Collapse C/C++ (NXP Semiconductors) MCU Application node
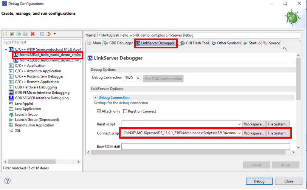The width and height of the screenshot is (307, 190). click(x=6, y=49)
